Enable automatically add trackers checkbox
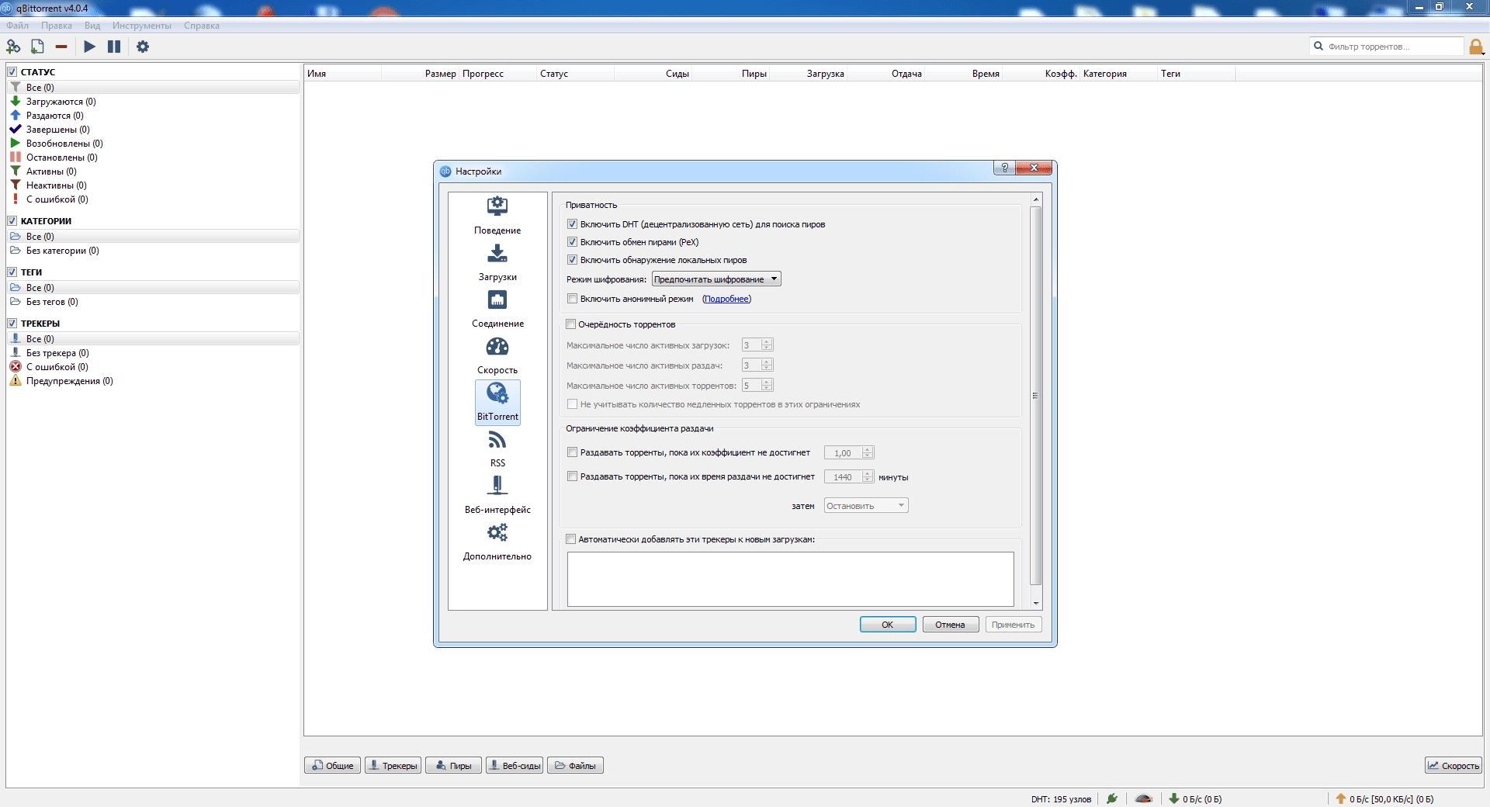Viewport: 1490px width, 807px height. (570, 539)
